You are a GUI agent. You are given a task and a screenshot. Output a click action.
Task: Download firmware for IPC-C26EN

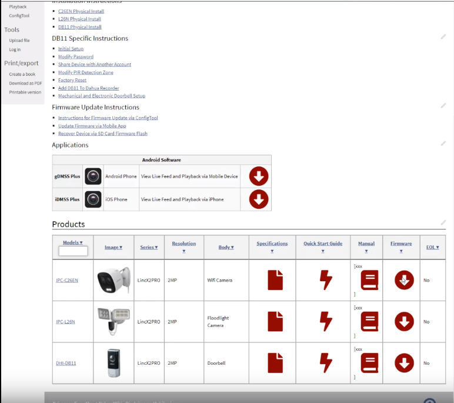coord(404,280)
